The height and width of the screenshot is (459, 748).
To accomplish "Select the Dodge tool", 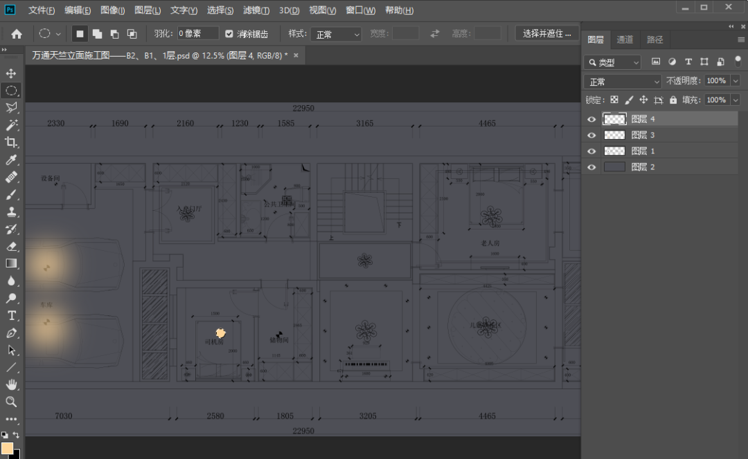I will click(11, 298).
